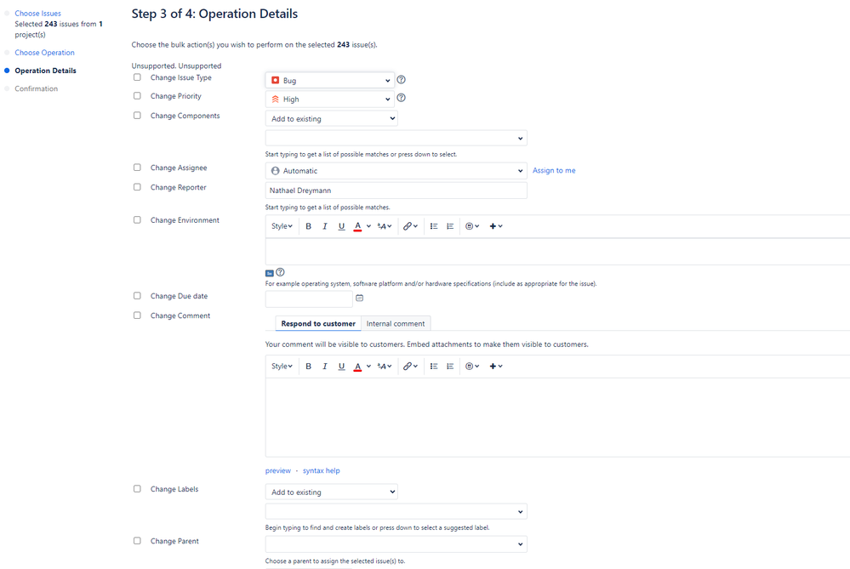850x569 pixels.
Task: Go to Choose Issues step
Action: (x=38, y=13)
